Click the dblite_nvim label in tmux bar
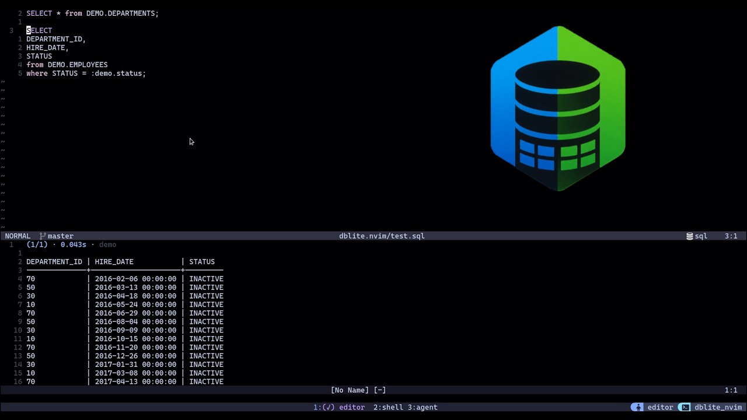This screenshot has width=747, height=420. coord(718,407)
